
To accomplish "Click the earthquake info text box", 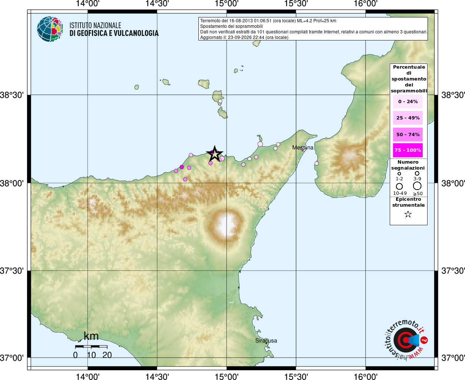I will (313, 29).
